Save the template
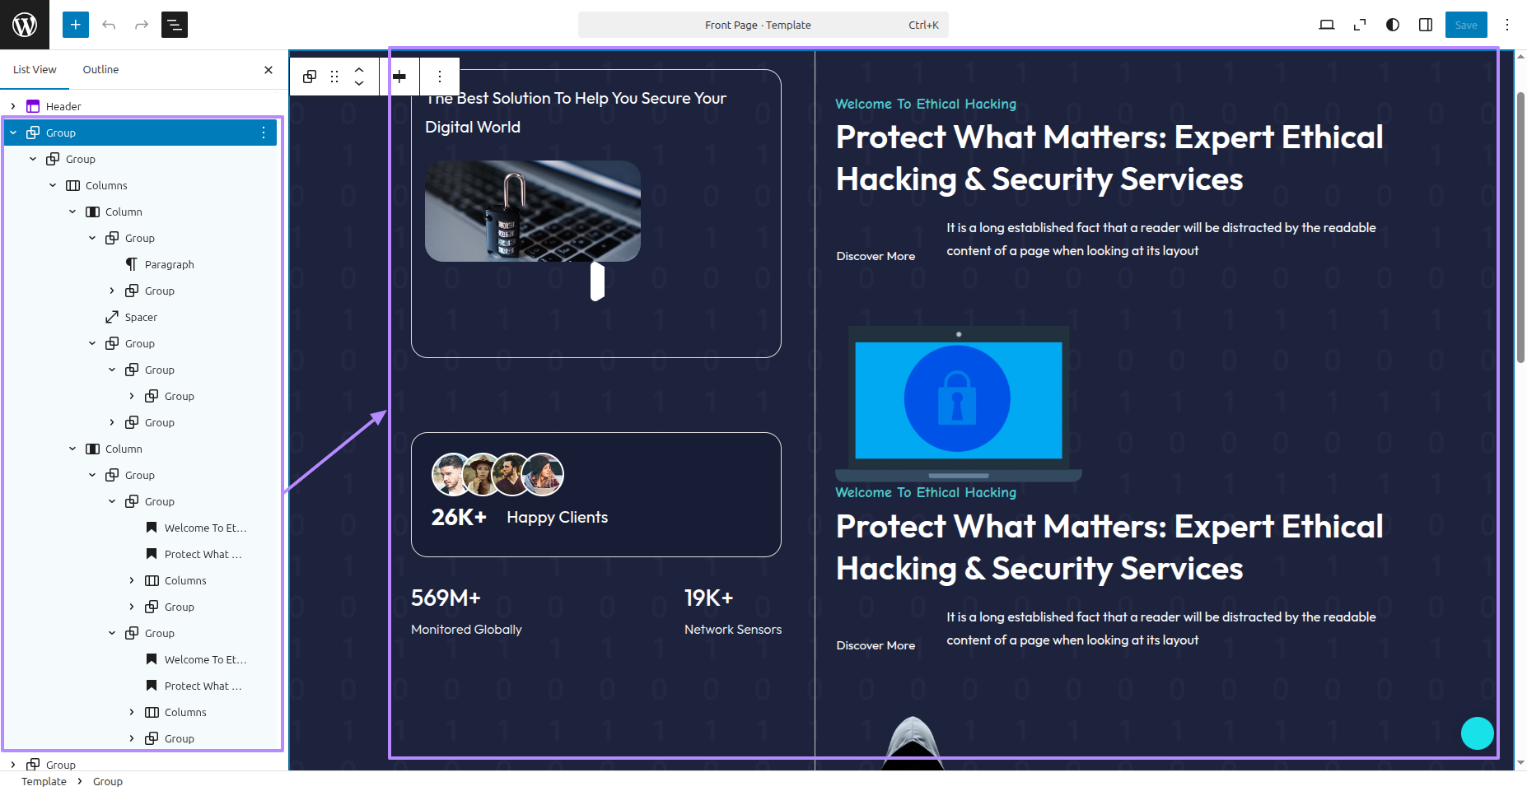The height and width of the screenshot is (791, 1527). pos(1466,25)
